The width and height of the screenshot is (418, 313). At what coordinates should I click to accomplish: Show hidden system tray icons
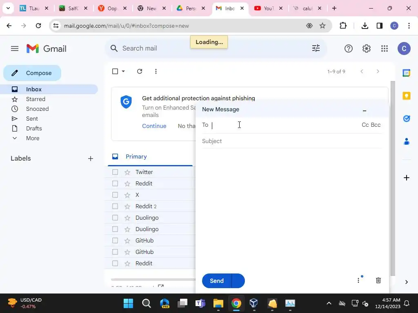[x=329, y=303]
